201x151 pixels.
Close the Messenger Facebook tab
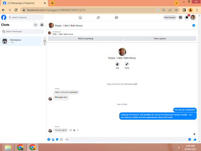point(45,3)
